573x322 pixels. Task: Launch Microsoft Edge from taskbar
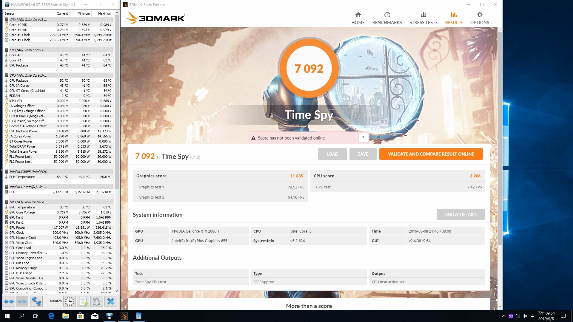[51, 316]
